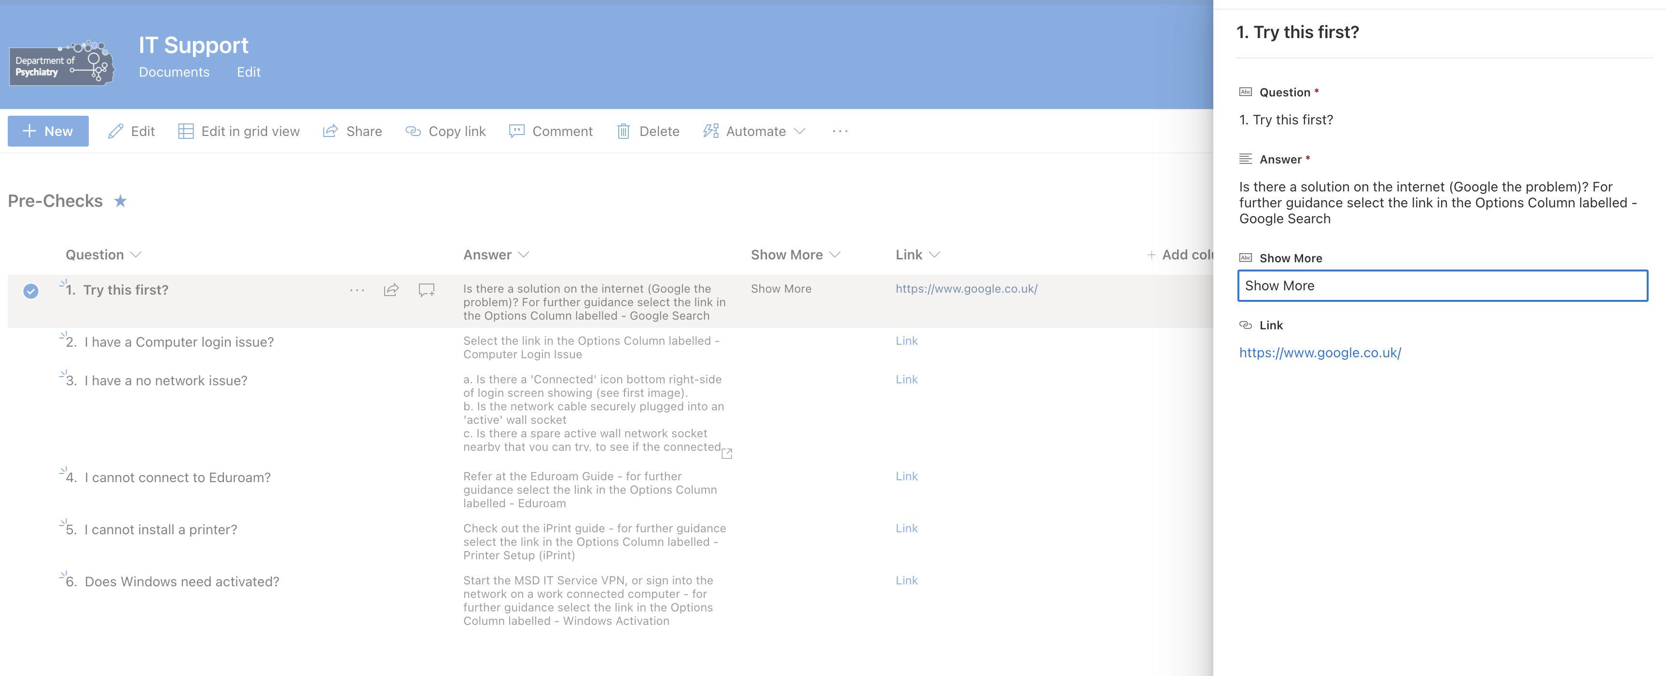This screenshot has height=676, width=1666.
Task: Open Edit in grid view
Action: click(x=238, y=131)
